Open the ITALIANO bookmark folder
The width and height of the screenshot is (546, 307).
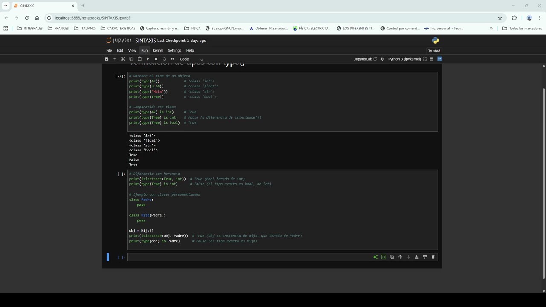coord(84,29)
